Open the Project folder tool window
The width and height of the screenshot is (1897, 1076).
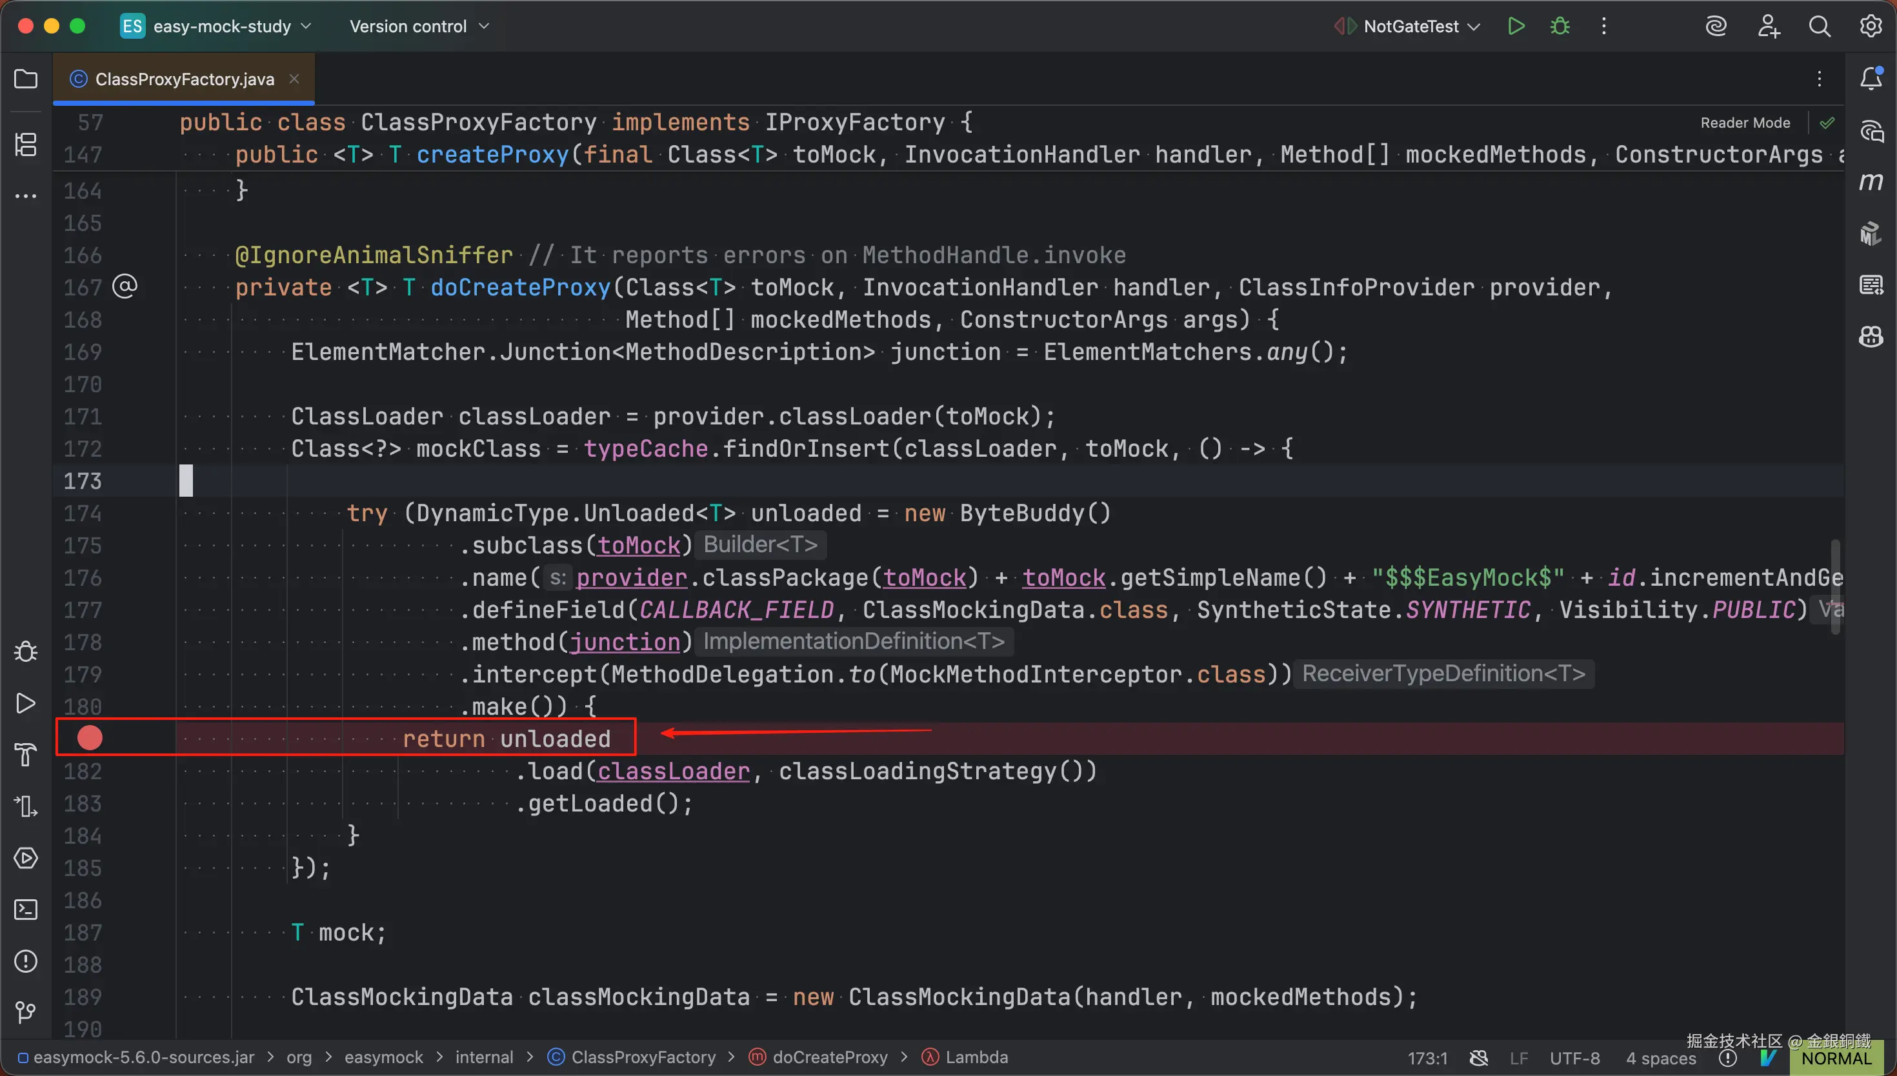tap(26, 78)
